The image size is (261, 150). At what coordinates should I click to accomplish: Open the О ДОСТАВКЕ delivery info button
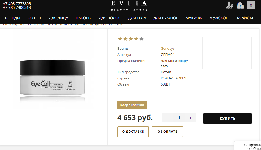coord(133,132)
